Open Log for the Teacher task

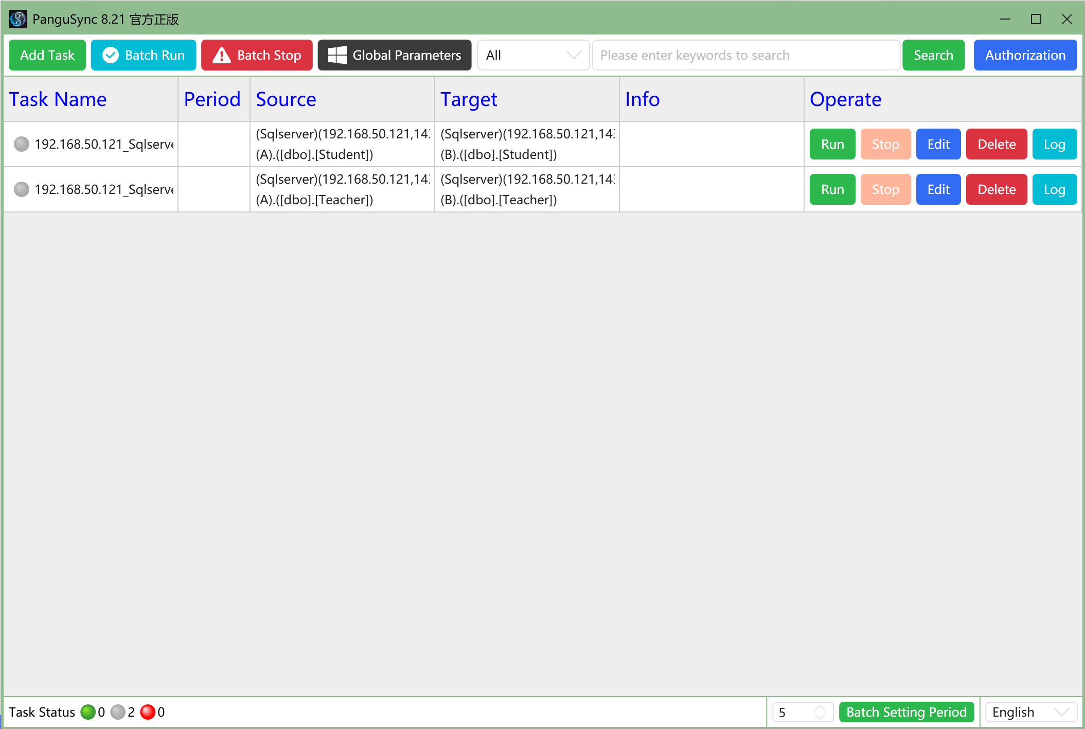tap(1055, 189)
